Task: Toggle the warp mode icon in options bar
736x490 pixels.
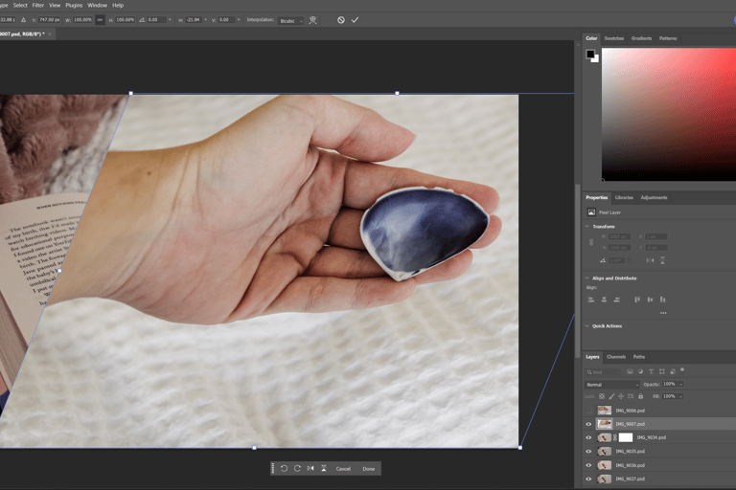Action: coord(312,20)
